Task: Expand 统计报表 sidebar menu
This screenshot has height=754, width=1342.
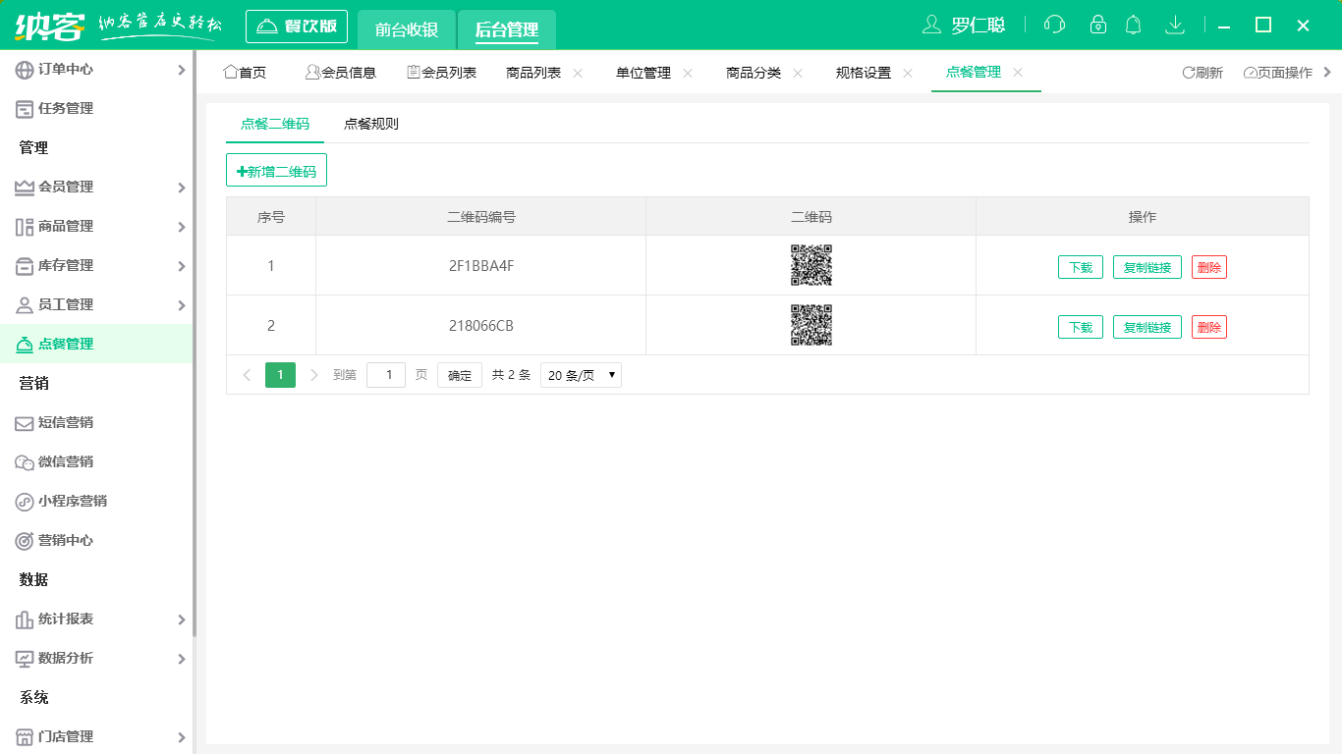Action: [98, 619]
